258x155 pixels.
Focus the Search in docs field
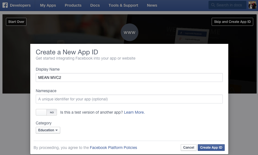tap(227, 5)
